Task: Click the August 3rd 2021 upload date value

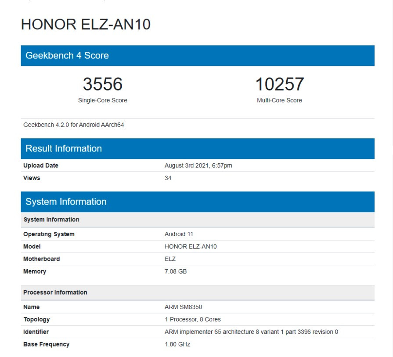Action: tap(198, 166)
